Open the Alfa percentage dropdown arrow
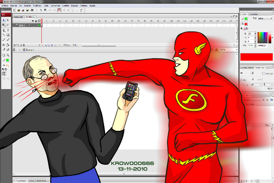Viewport: 274px width, 183px height. 255,46
